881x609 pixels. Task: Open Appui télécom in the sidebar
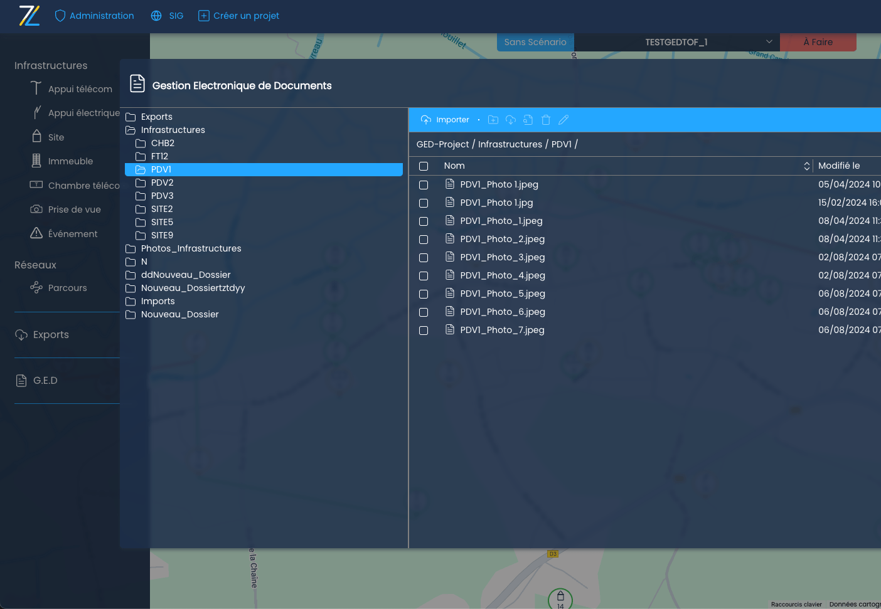tap(80, 89)
